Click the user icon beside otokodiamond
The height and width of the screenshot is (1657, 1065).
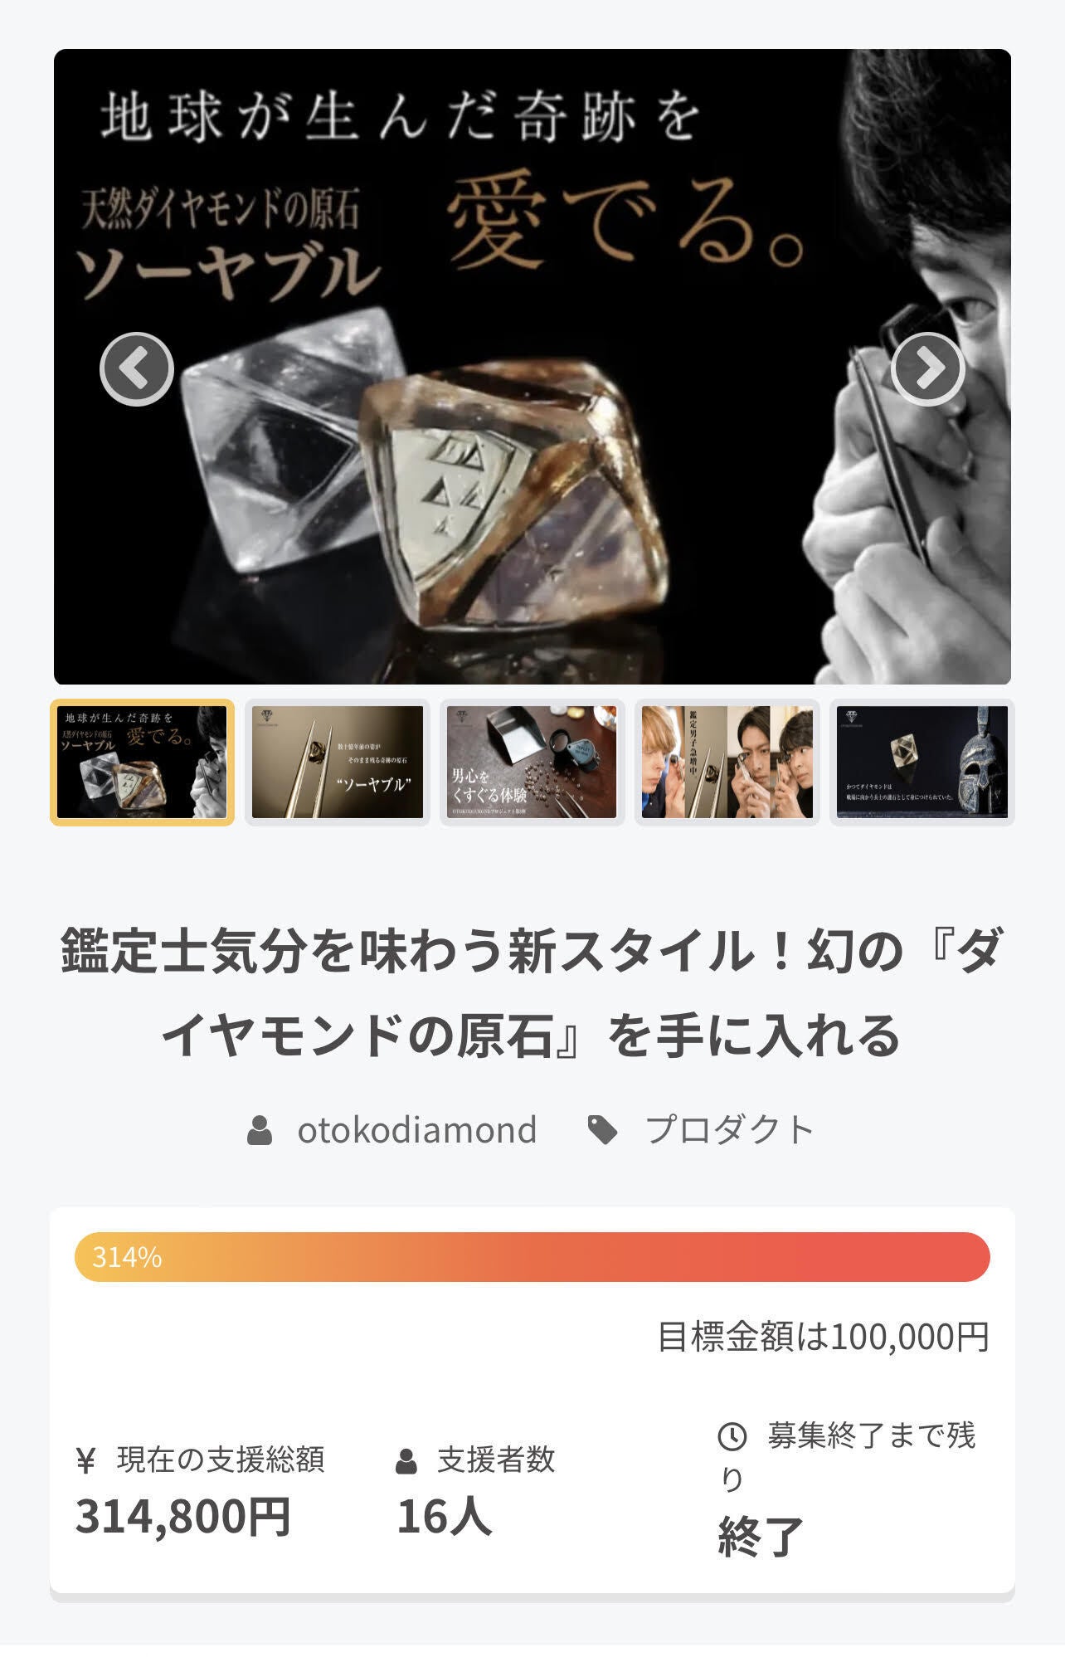tap(260, 1130)
